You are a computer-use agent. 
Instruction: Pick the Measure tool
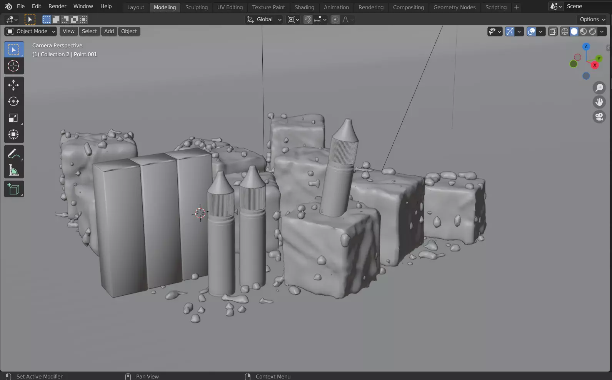13,171
